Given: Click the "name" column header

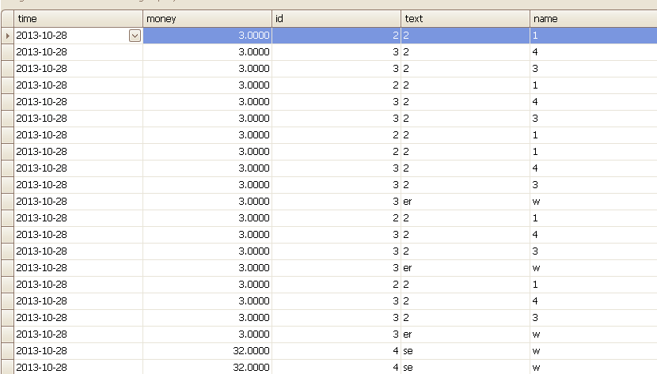Looking at the screenshot, I should 594,19.
